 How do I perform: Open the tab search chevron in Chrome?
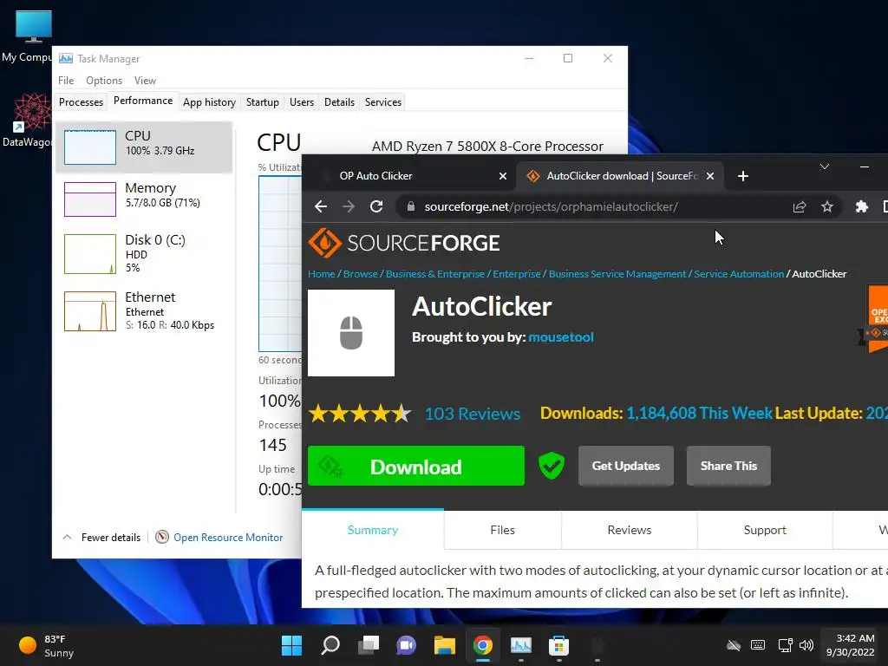pos(825,166)
